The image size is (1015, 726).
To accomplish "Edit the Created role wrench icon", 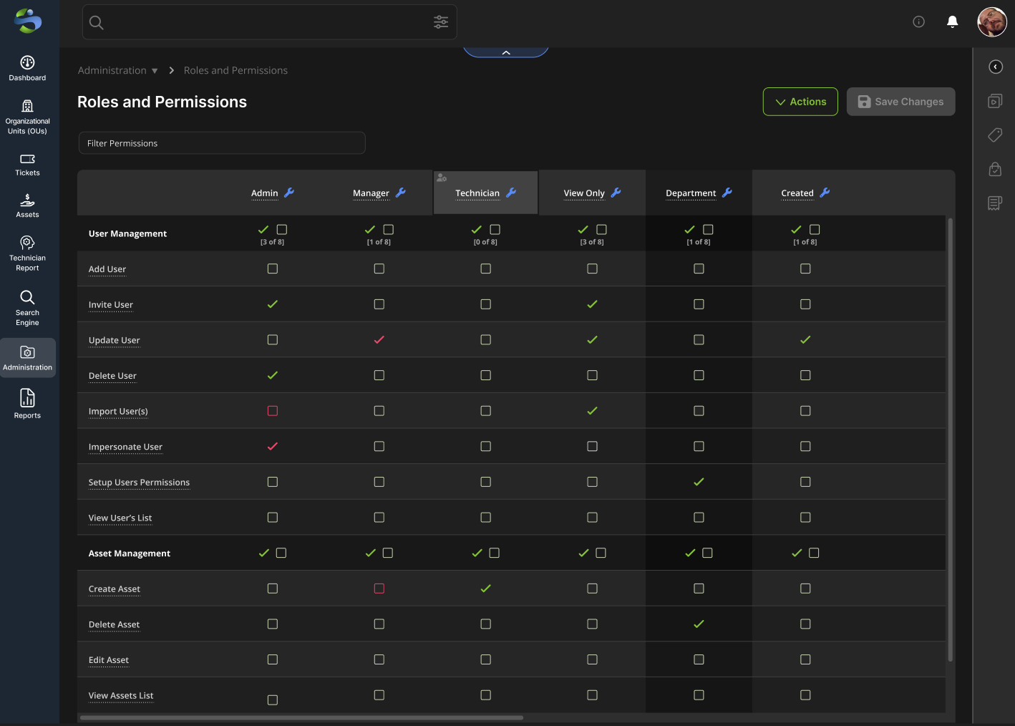I will [x=825, y=193].
